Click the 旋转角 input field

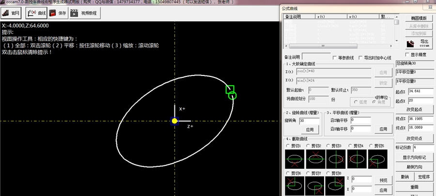pos(309,121)
